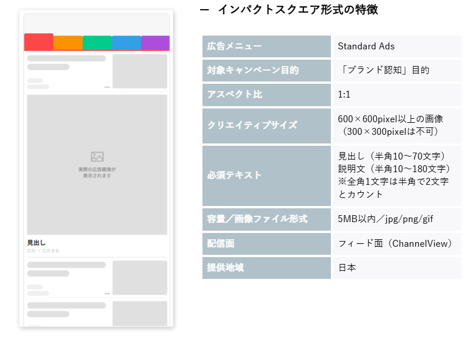This screenshot has width=472, height=338.
Task: Click the 提供地域 row label
Action: [x=225, y=268]
